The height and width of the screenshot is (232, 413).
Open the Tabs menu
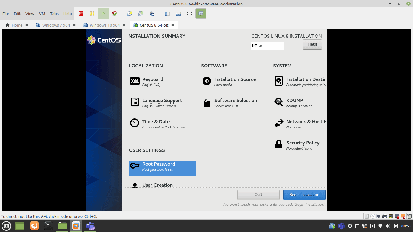tap(54, 14)
